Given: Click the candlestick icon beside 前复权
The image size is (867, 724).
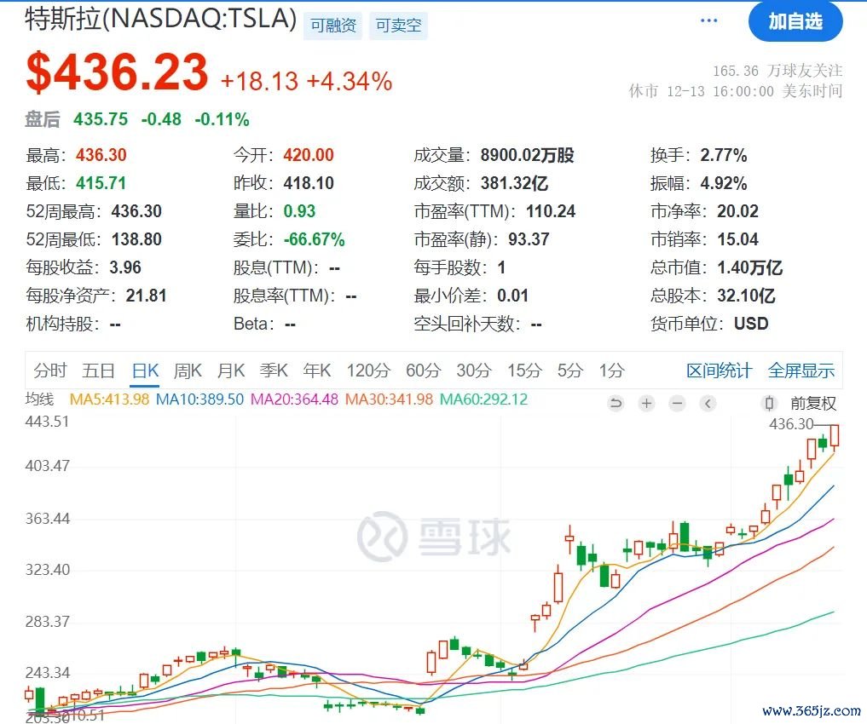Looking at the screenshot, I should (x=769, y=404).
